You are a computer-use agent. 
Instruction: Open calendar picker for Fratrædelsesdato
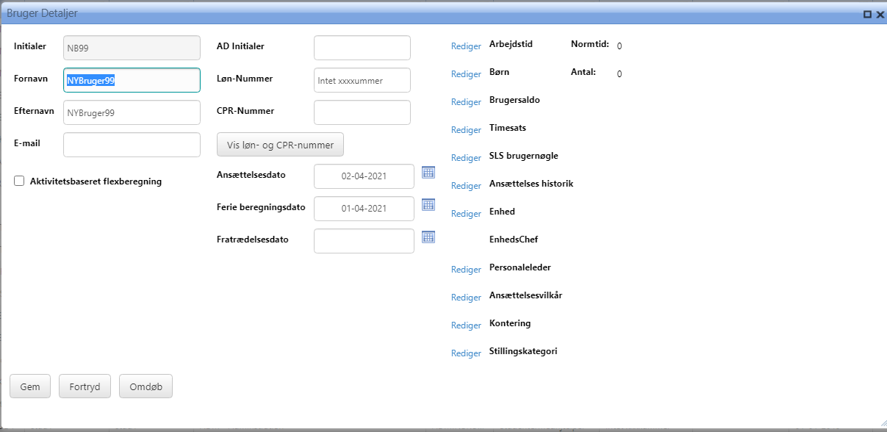(428, 237)
